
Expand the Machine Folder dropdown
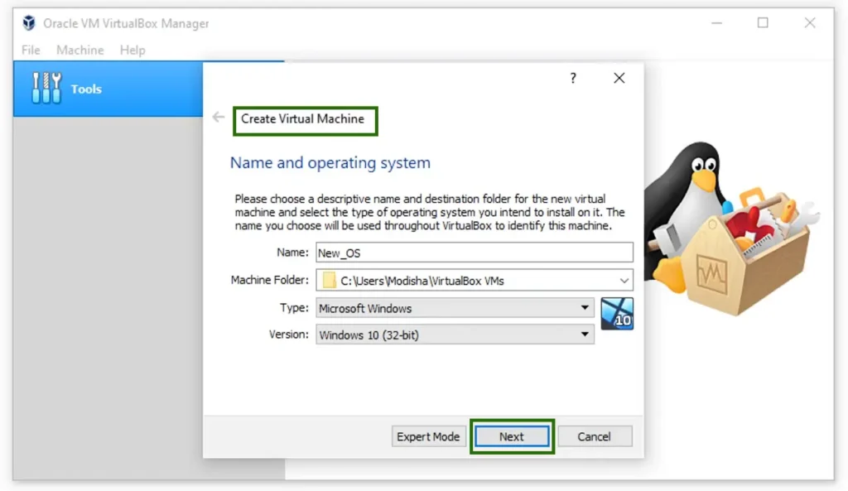click(624, 281)
